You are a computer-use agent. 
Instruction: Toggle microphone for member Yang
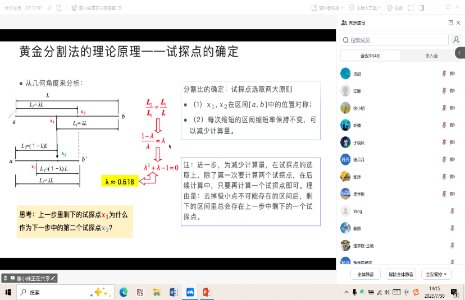(453, 211)
